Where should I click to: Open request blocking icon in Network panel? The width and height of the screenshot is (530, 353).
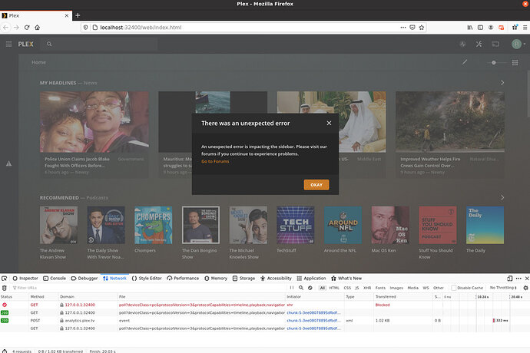click(x=310, y=288)
